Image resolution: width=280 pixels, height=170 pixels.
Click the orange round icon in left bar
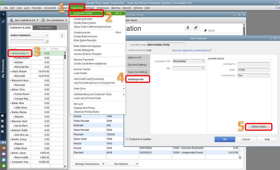[x=4, y=148]
